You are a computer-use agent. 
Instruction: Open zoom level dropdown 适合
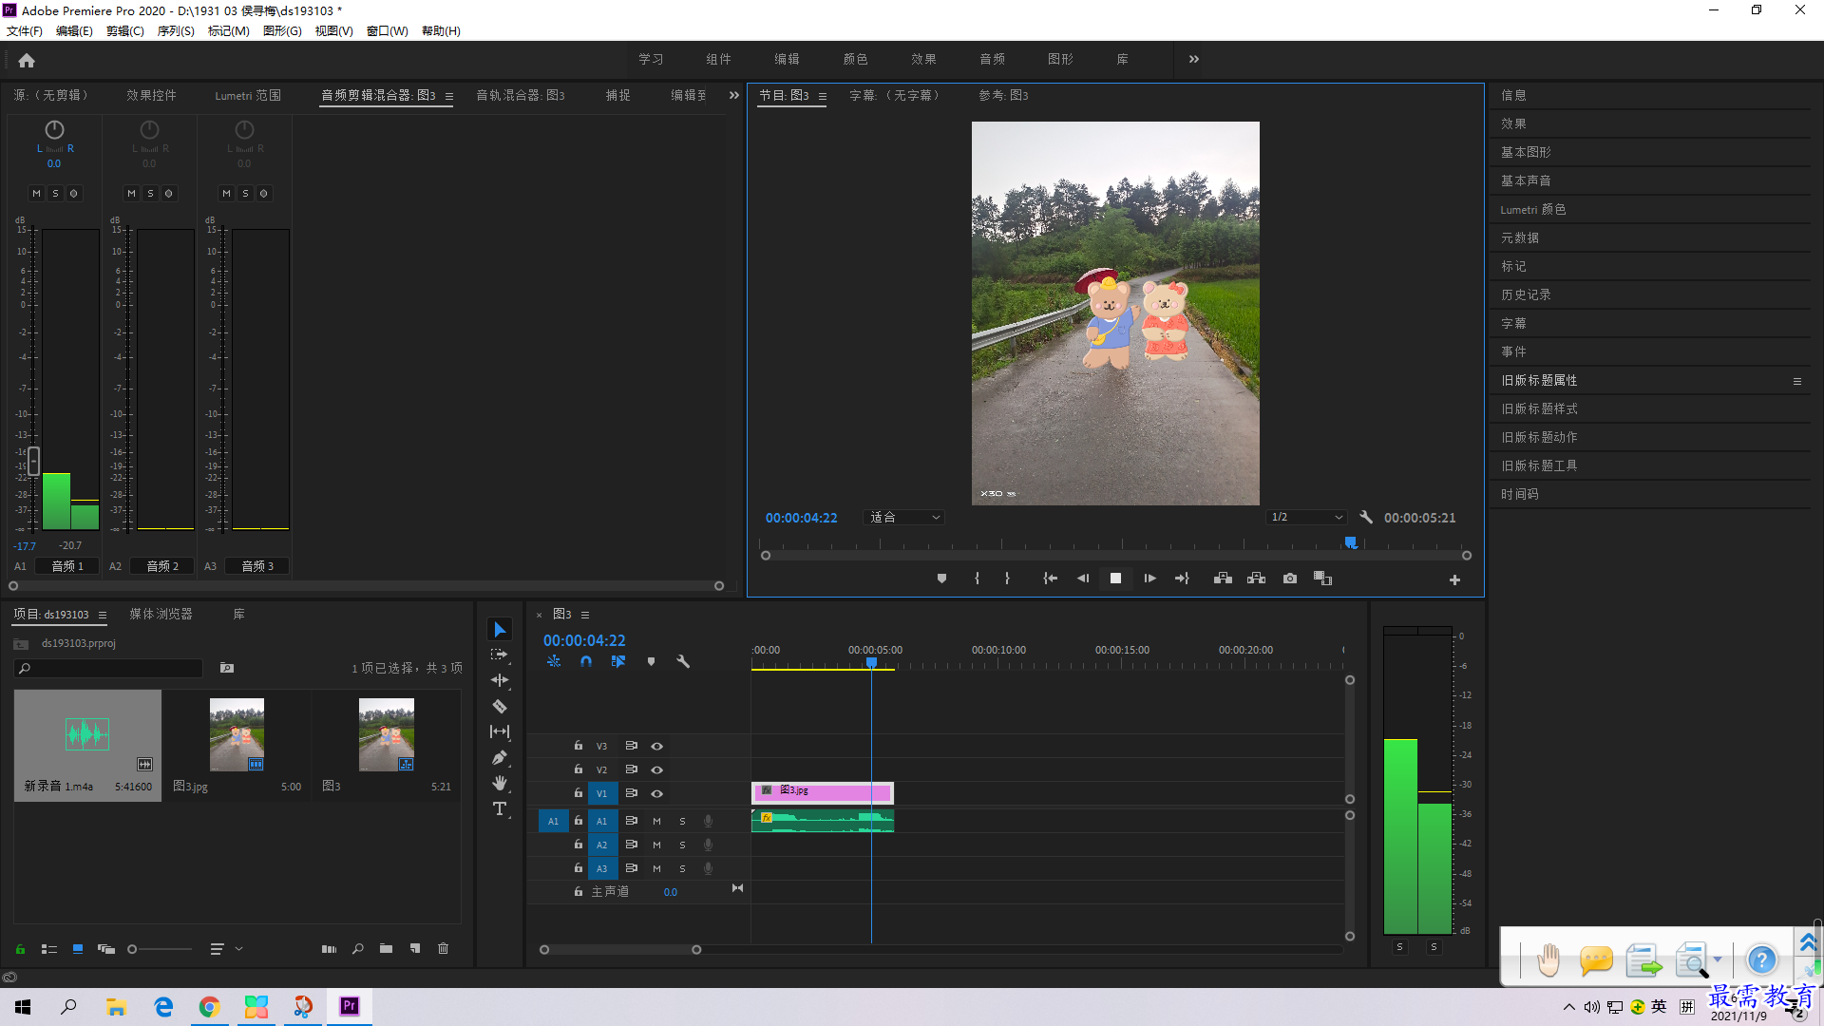904,518
